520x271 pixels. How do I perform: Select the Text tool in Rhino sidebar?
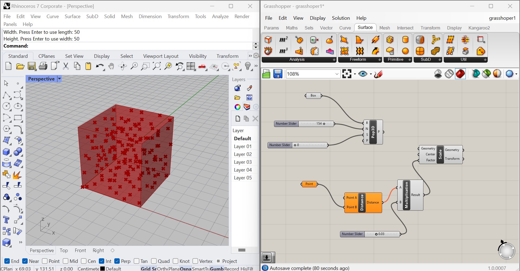(6, 220)
